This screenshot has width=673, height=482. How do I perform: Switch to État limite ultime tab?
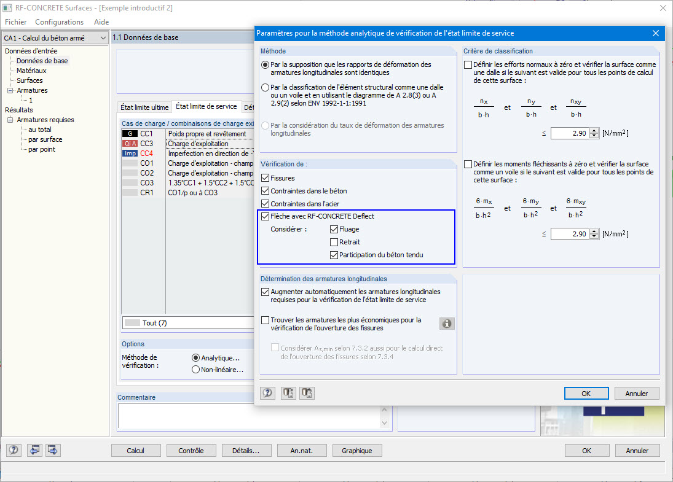(x=144, y=107)
